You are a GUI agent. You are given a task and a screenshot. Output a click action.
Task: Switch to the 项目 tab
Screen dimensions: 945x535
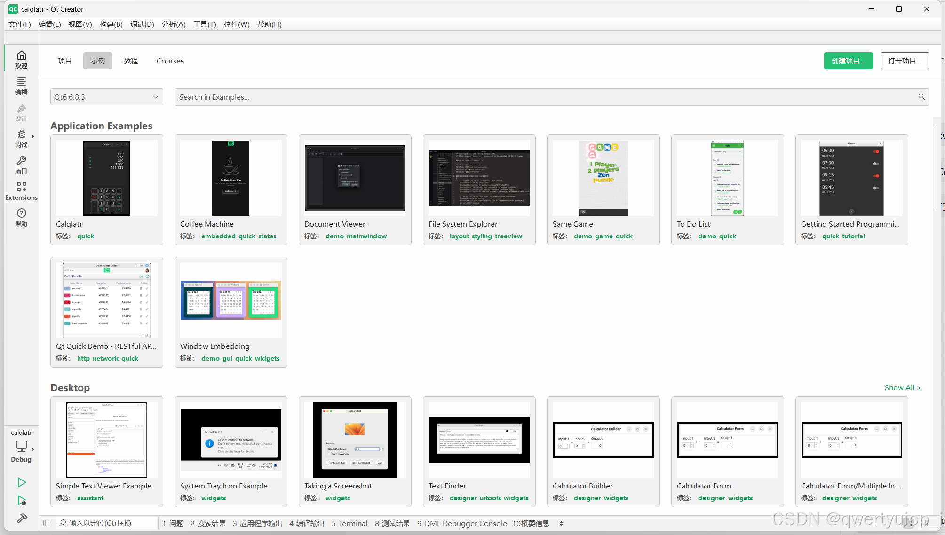click(x=64, y=61)
